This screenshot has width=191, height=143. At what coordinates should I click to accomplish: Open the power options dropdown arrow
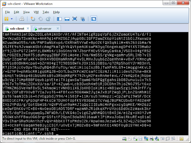point(12,19)
